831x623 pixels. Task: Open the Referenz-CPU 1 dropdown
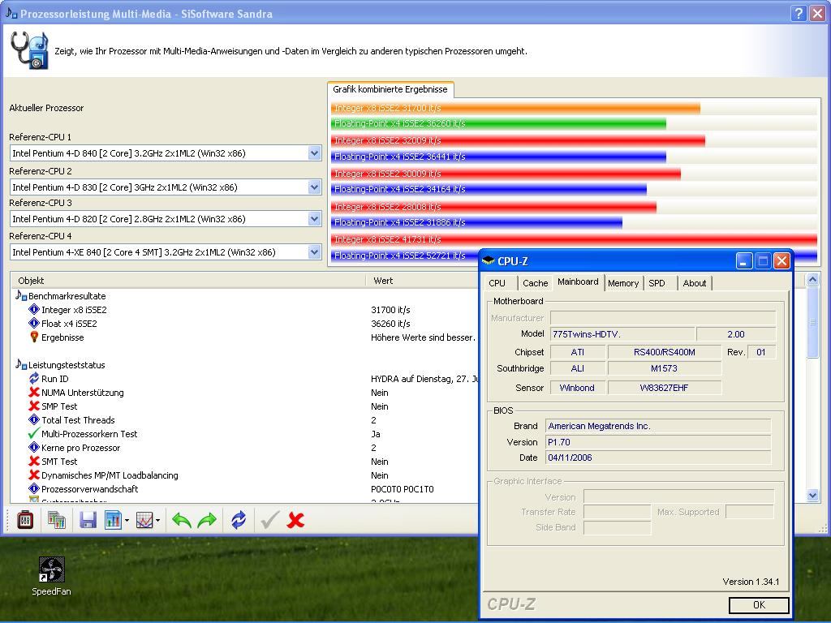[x=314, y=153]
